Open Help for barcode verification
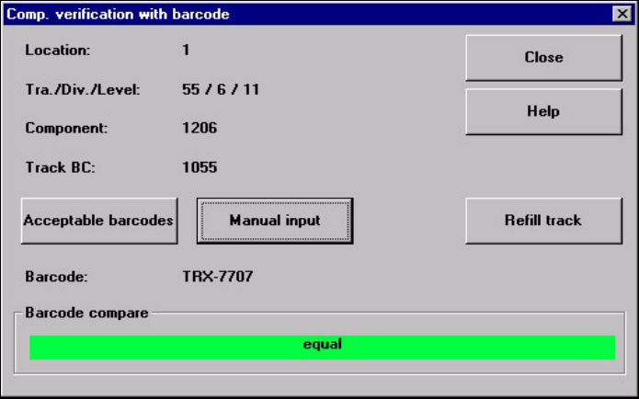Screen dimensions: 639x399 (543, 111)
